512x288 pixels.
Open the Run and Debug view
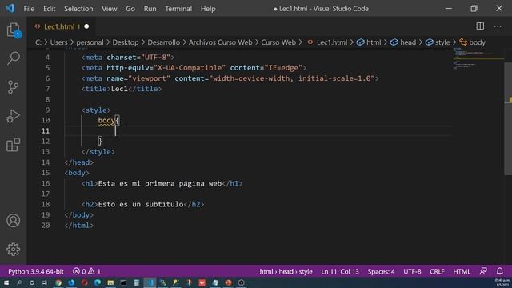pos(13,116)
